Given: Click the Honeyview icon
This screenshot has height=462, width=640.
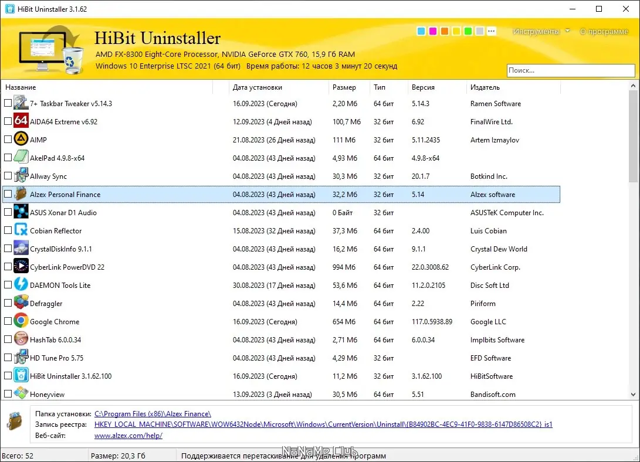Looking at the screenshot, I should (21, 393).
